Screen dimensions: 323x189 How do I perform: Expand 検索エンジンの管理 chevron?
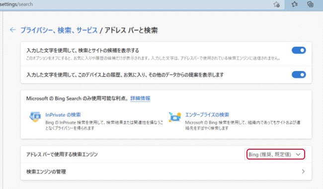[303, 172]
